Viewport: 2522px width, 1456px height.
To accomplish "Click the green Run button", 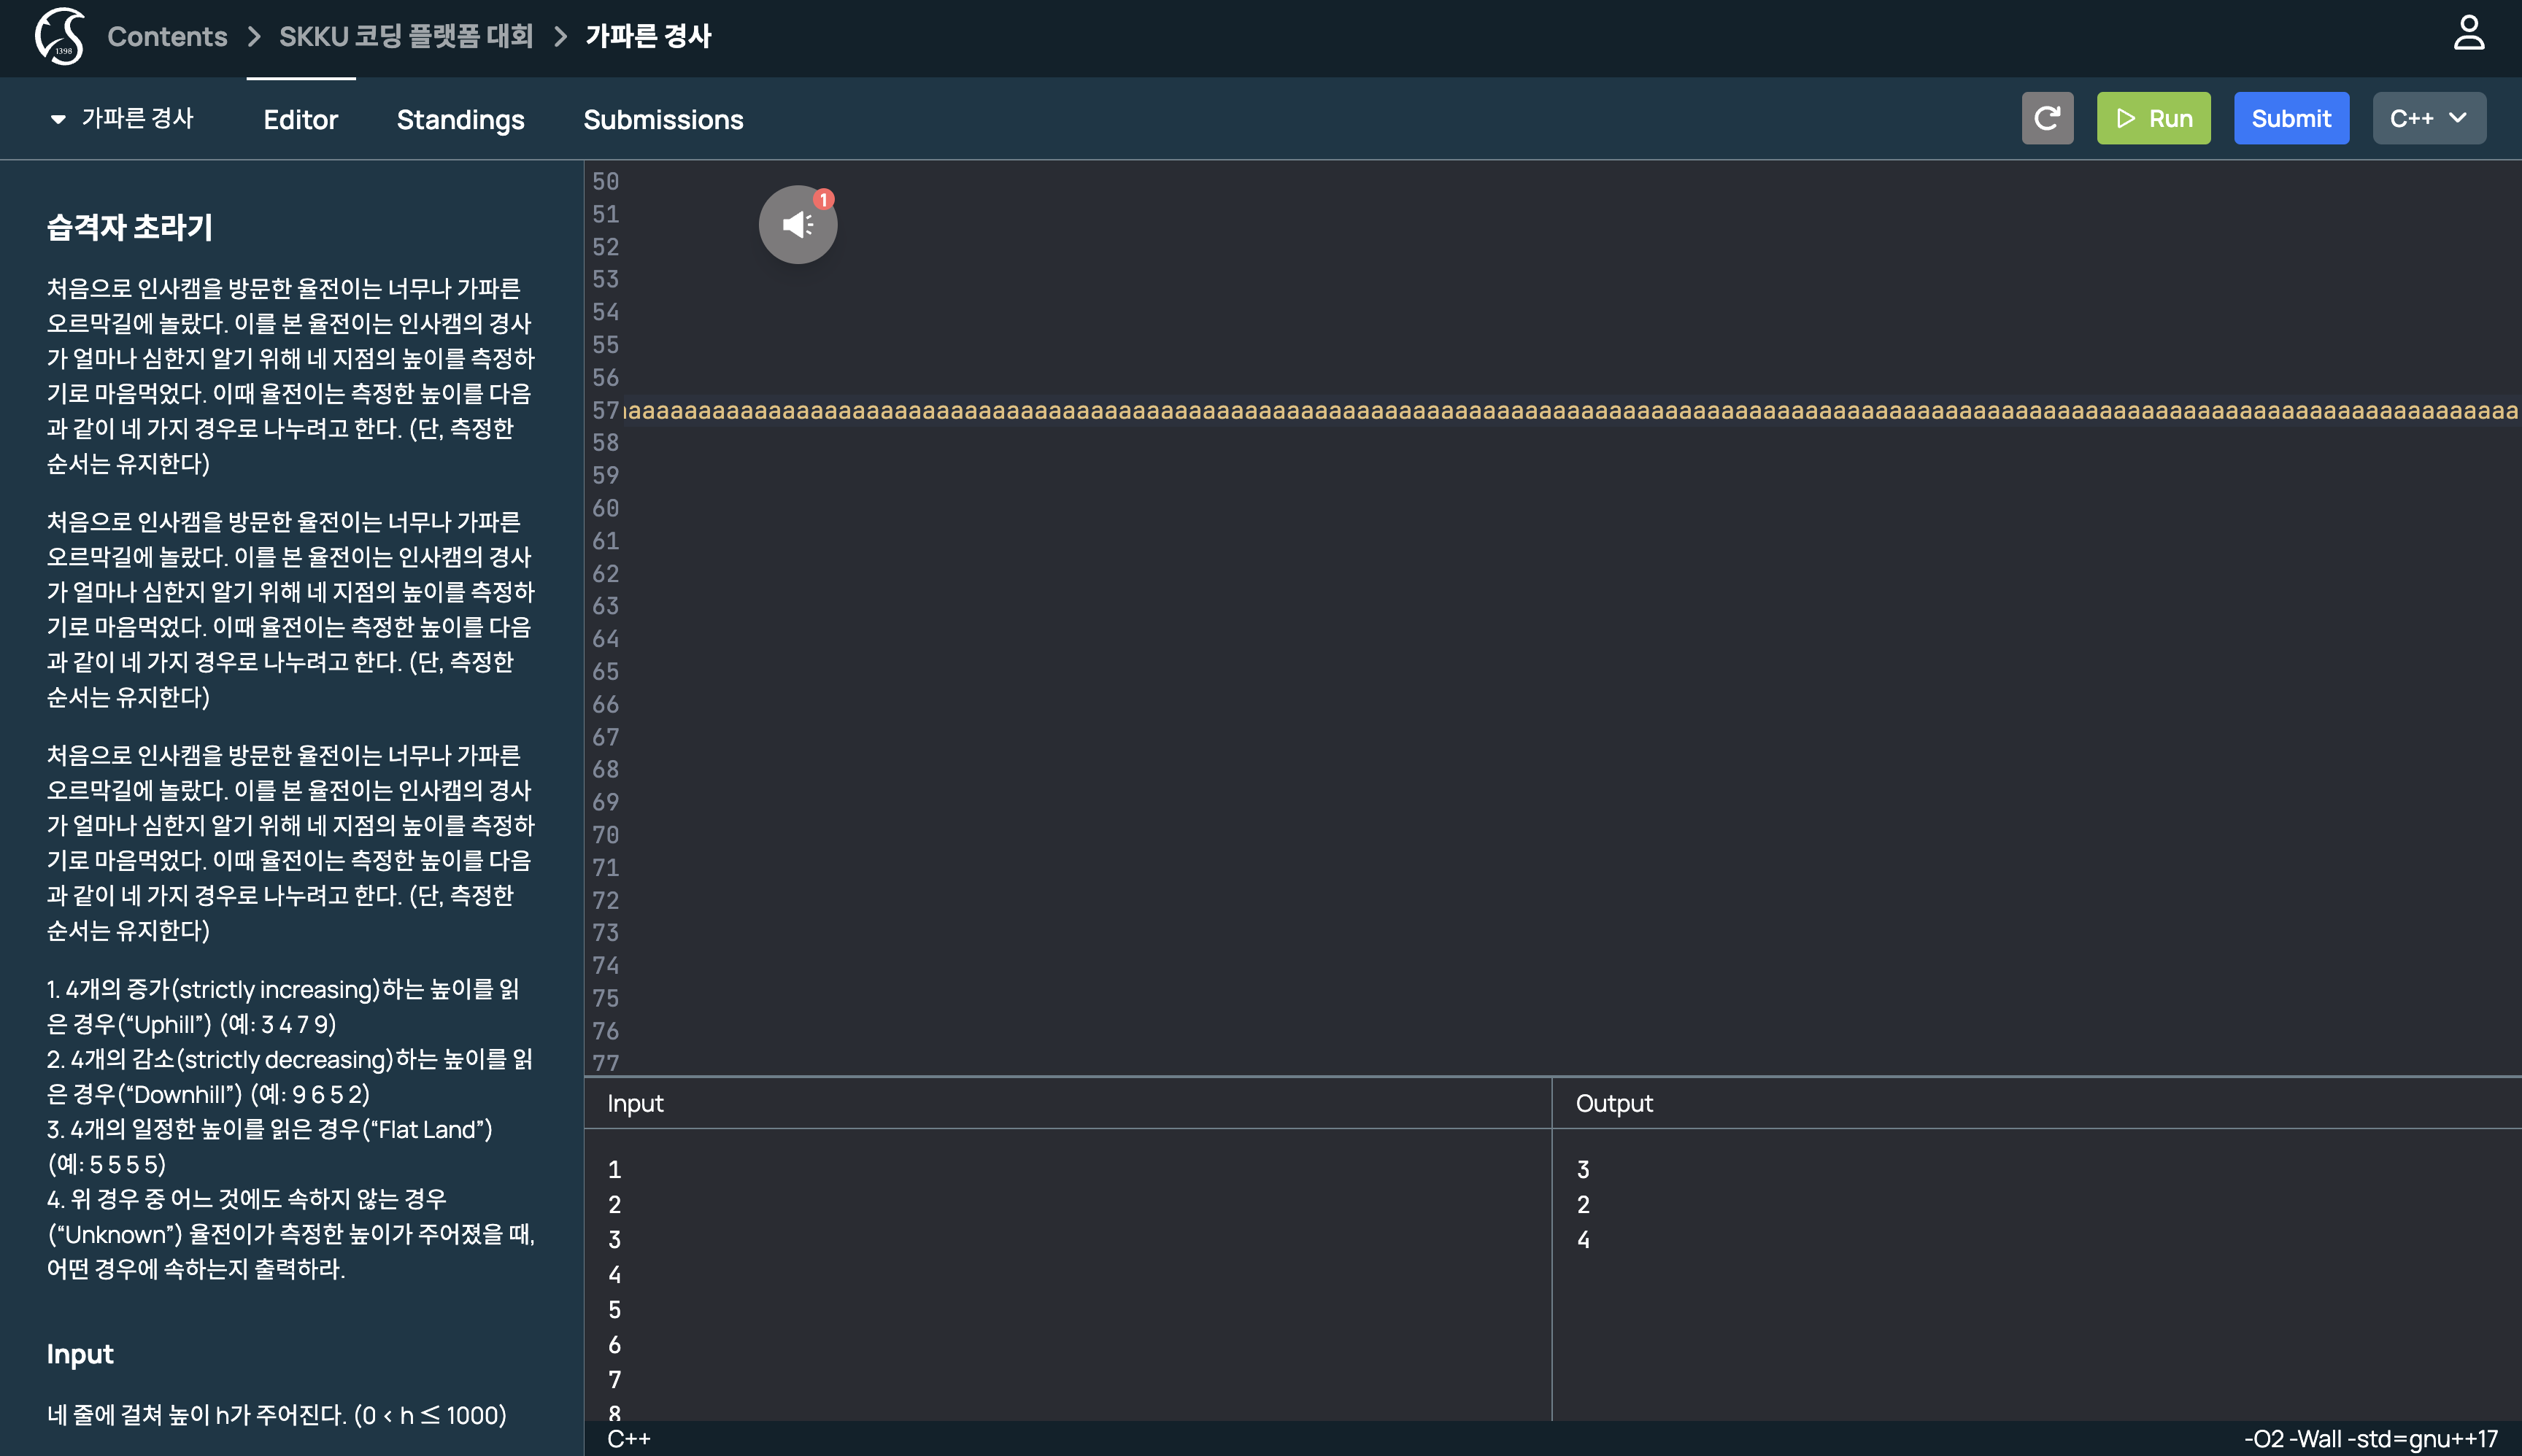I will click(x=2153, y=117).
